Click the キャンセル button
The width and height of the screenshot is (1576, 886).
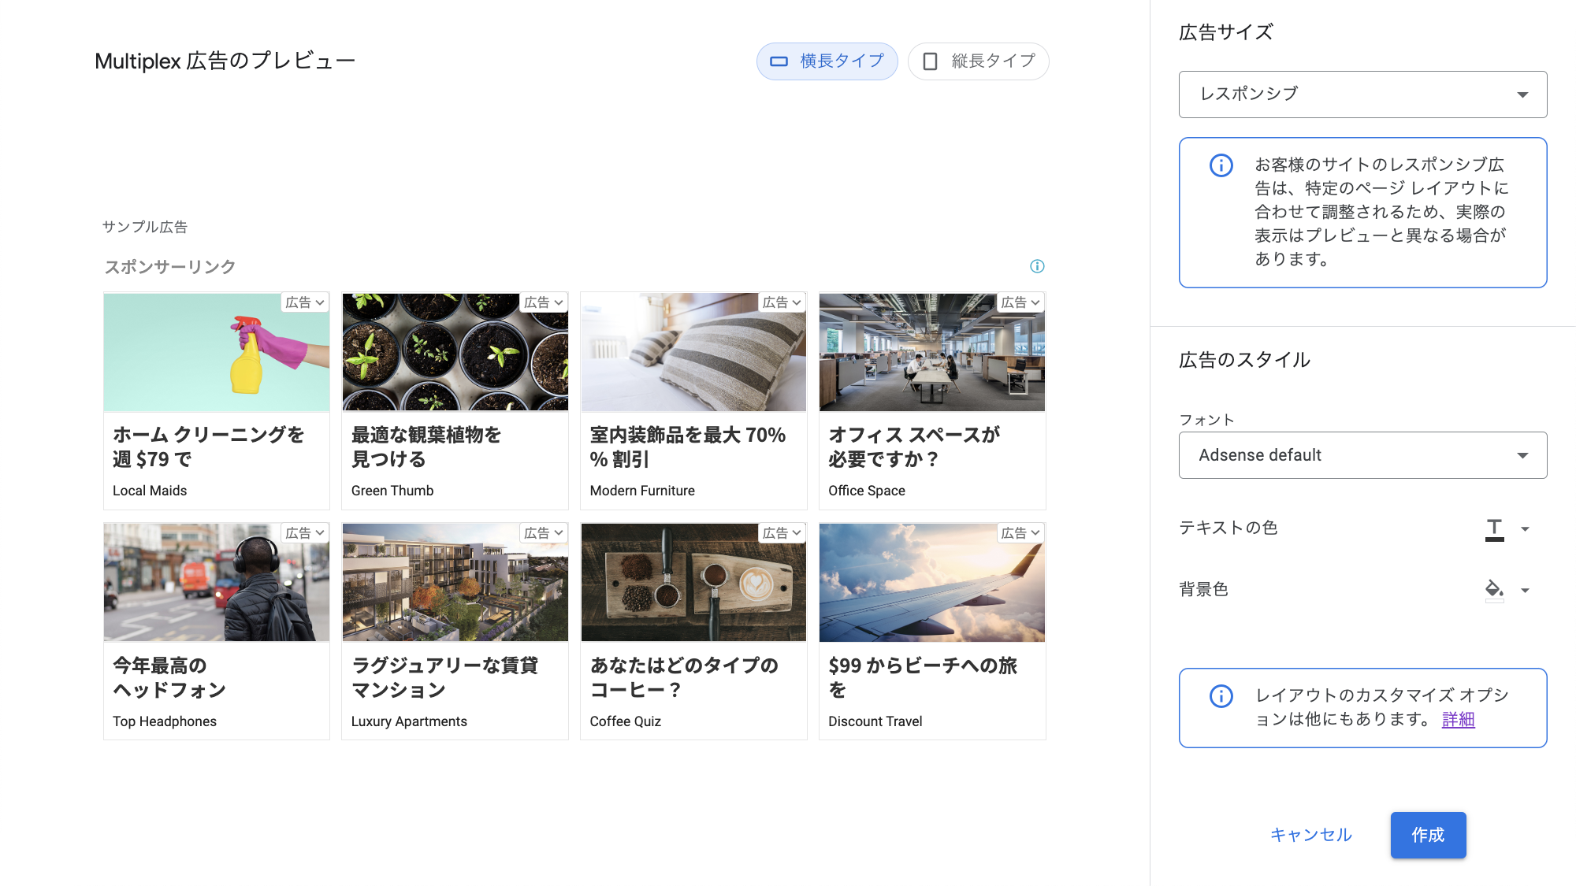pos(1311,835)
